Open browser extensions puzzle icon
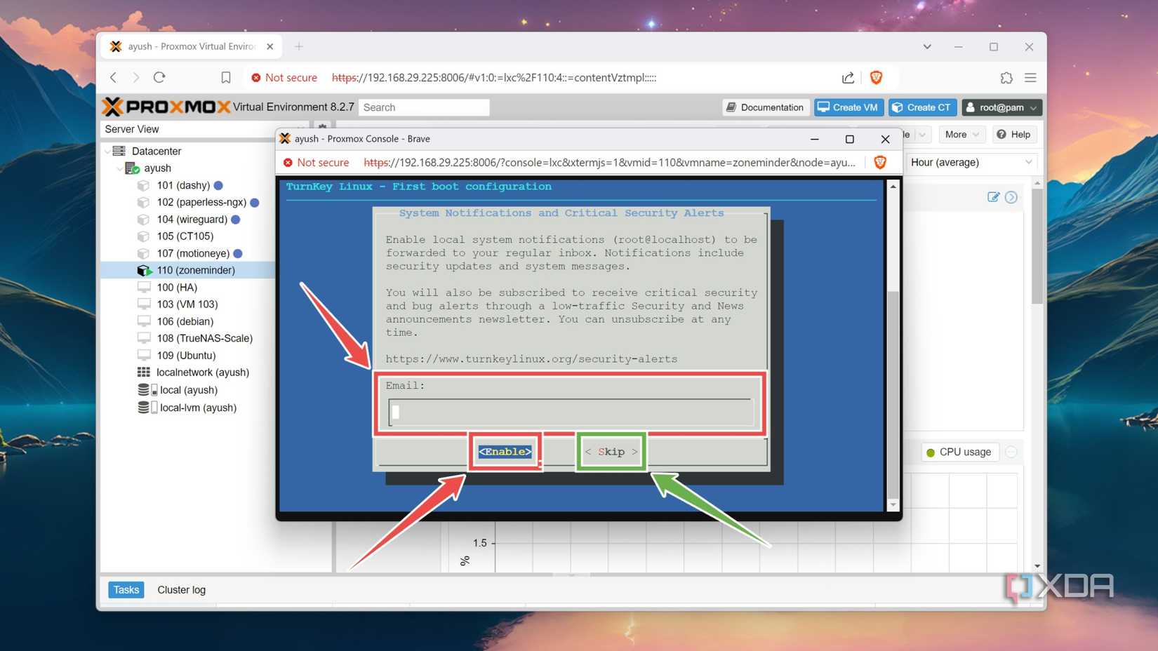The width and height of the screenshot is (1158, 651). [x=1006, y=77]
